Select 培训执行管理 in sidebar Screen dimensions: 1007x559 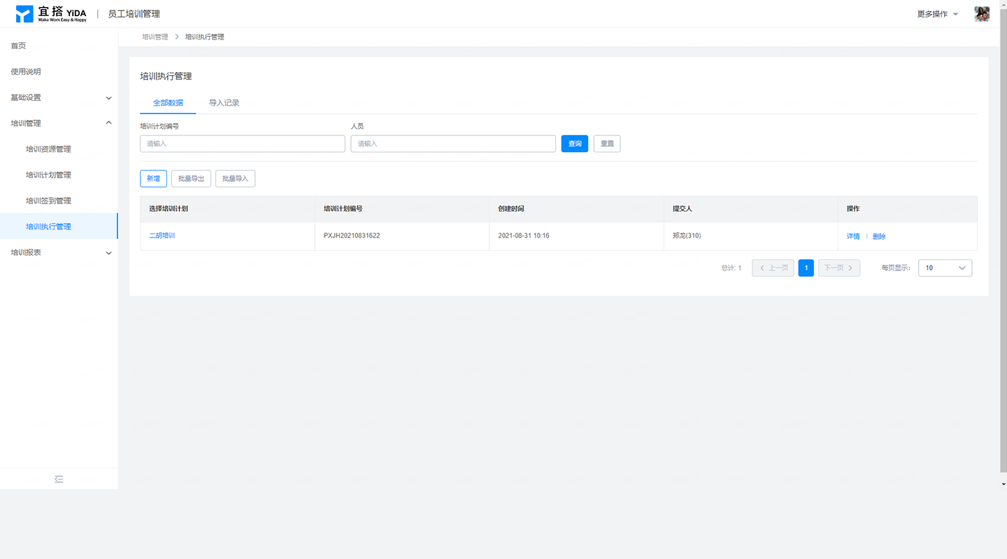pos(59,226)
